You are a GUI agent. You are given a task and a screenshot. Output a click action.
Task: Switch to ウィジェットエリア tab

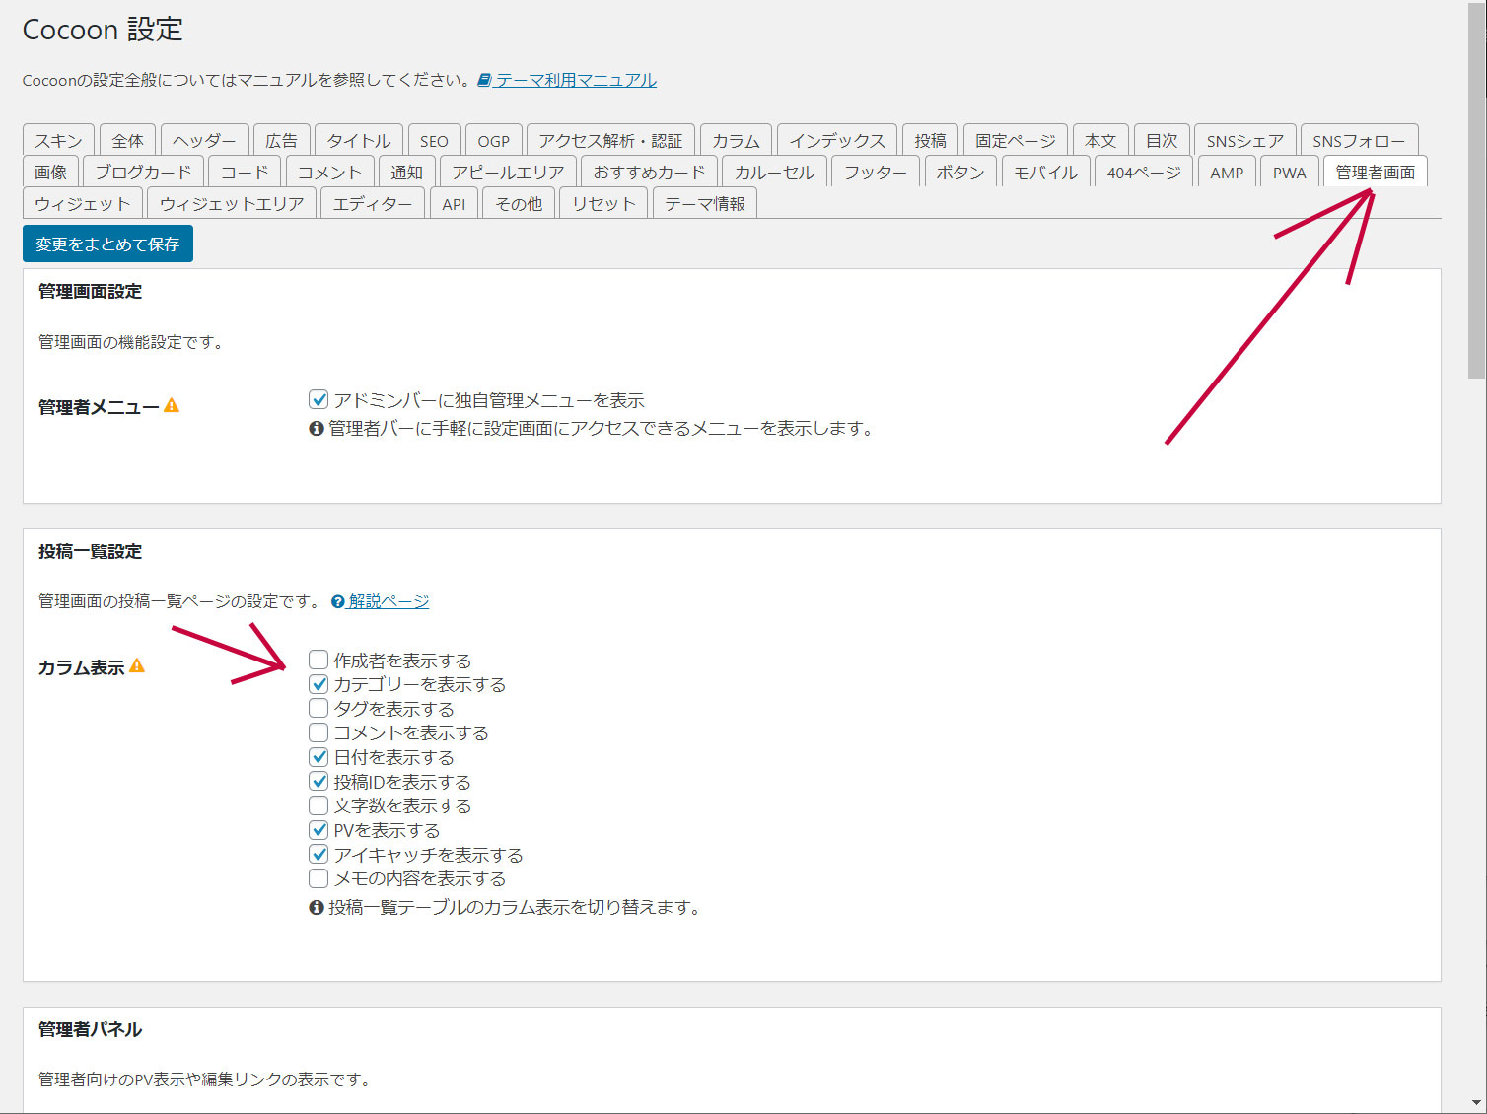(x=232, y=203)
